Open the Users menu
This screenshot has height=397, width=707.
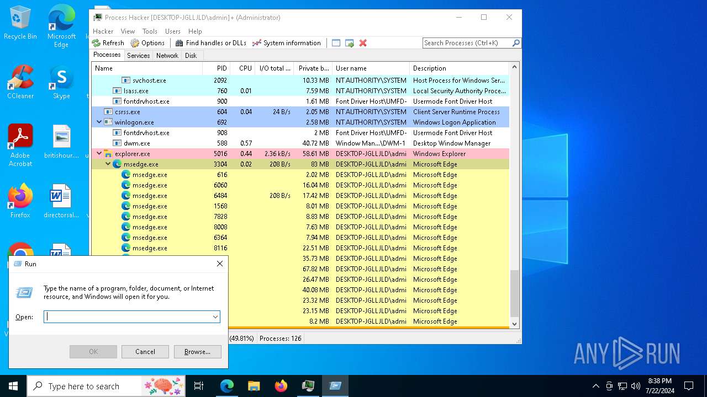click(x=173, y=31)
